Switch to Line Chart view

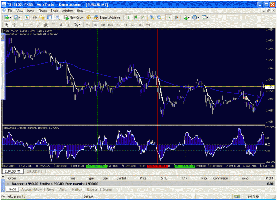(143, 17)
